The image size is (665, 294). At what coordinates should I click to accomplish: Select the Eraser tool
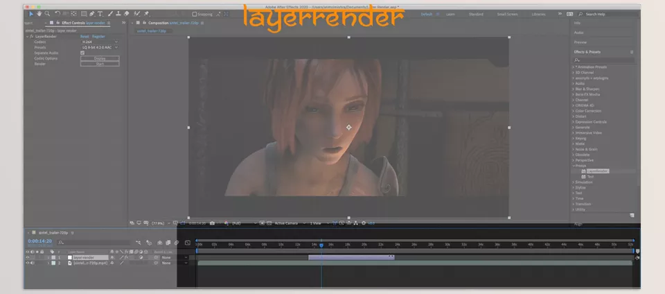tap(126, 14)
